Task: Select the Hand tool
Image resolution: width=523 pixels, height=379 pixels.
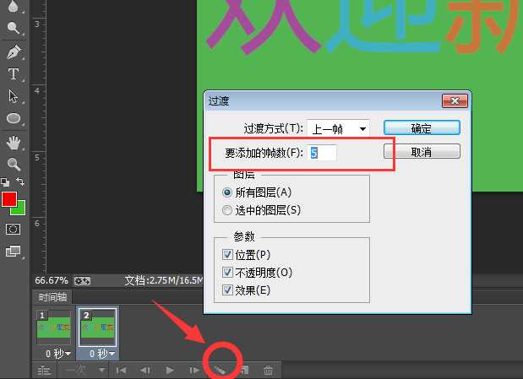Action: 14,142
